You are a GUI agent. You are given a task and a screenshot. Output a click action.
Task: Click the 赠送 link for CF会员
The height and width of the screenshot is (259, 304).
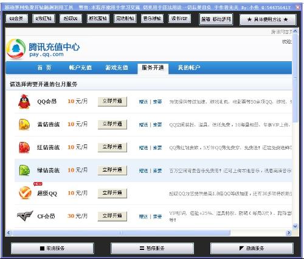tap(143, 217)
